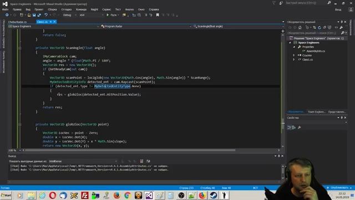355x200 pixels.
Task: Collapse the Properties folder node
Action: coord(294,47)
